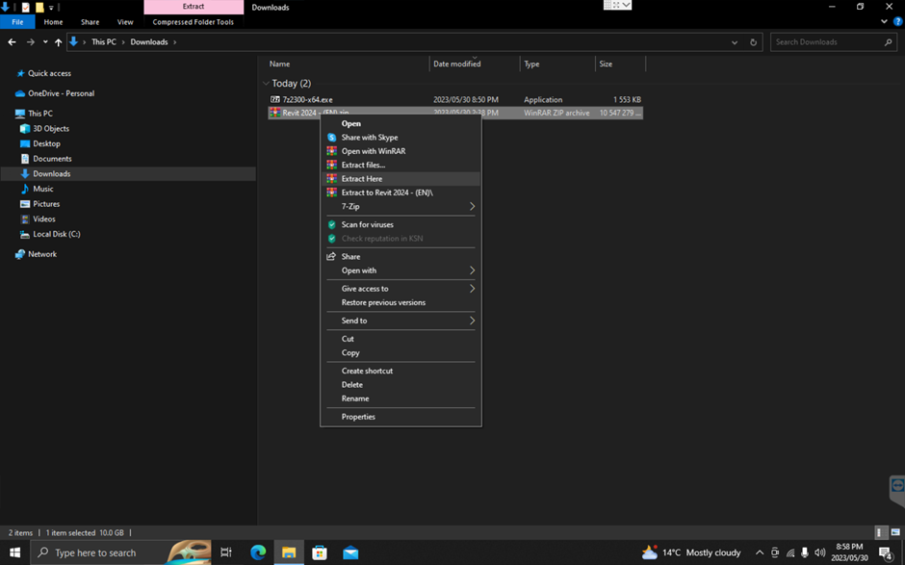Click the ribbon help icon
Screen dimensions: 905x565
tap(897, 22)
